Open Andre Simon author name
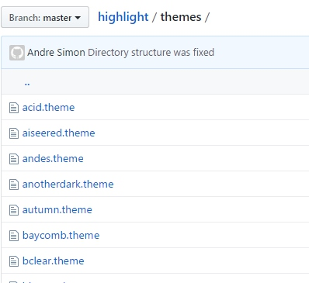 click(56, 53)
